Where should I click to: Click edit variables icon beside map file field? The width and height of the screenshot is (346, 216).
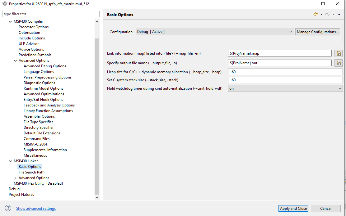[x=338, y=53]
